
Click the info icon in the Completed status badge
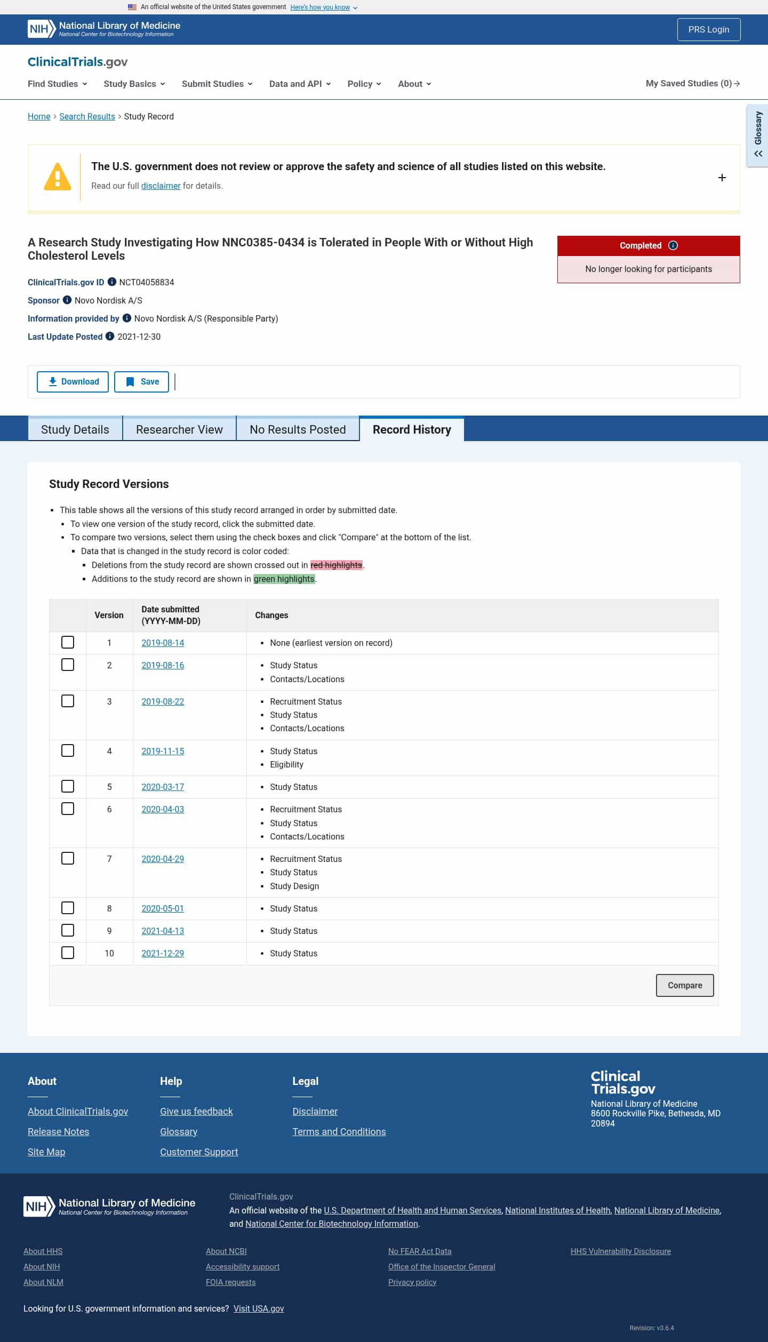[673, 245]
